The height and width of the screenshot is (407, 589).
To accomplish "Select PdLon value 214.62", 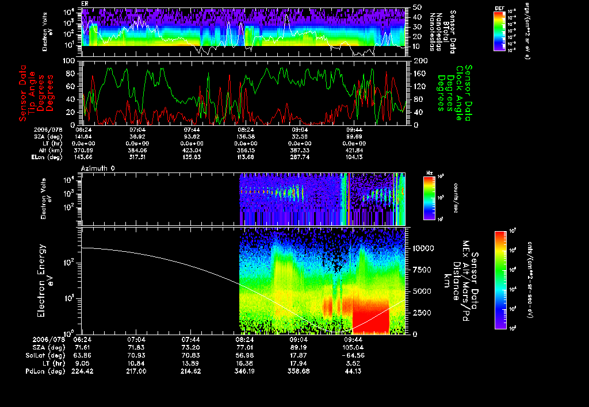I will 191,371.
